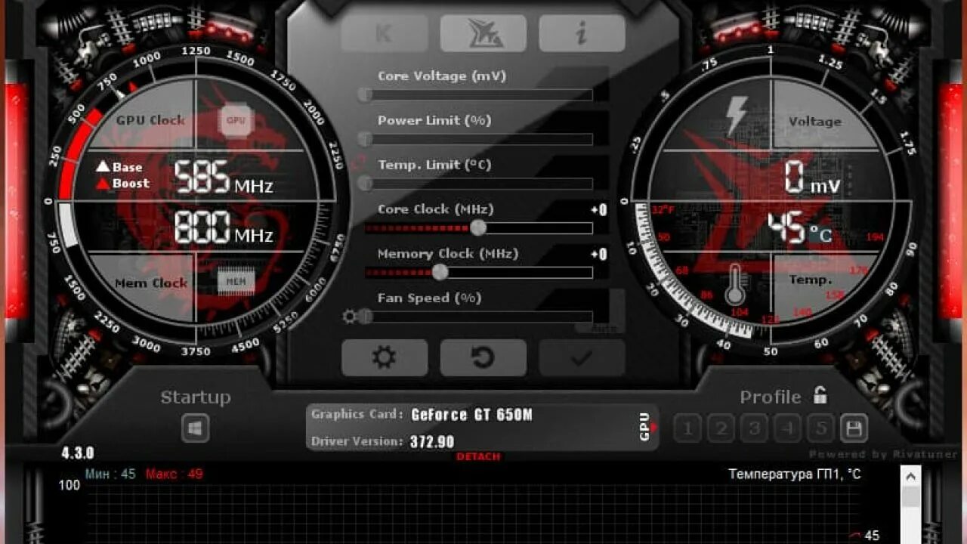Screen dimensions: 967x544
Task: Click the MEM chip icon in the gauge
Action: [x=236, y=282]
